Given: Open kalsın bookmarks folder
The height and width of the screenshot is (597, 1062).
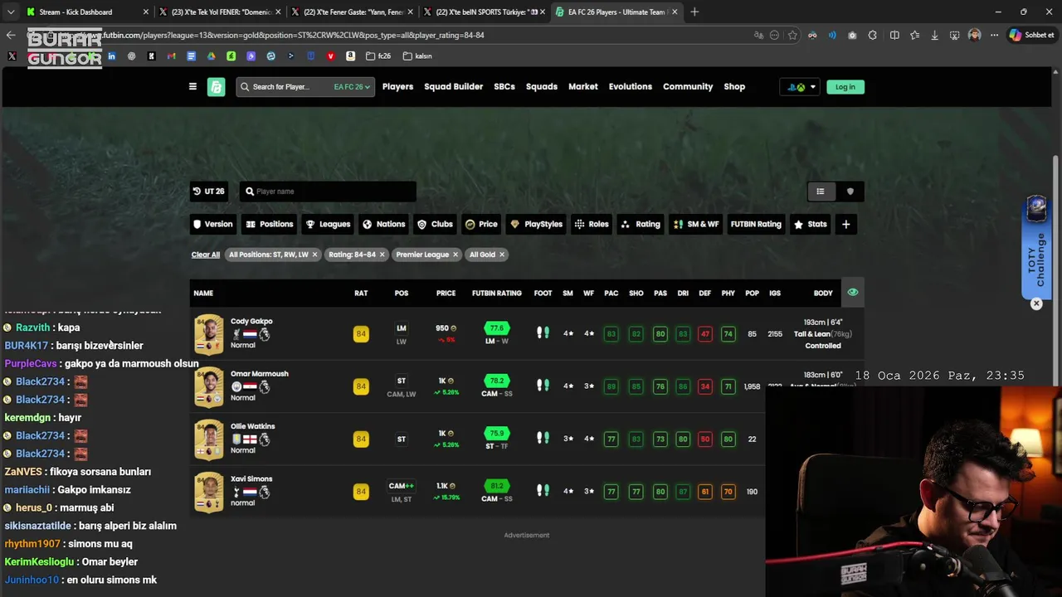Looking at the screenshot, I should (418, 56).
